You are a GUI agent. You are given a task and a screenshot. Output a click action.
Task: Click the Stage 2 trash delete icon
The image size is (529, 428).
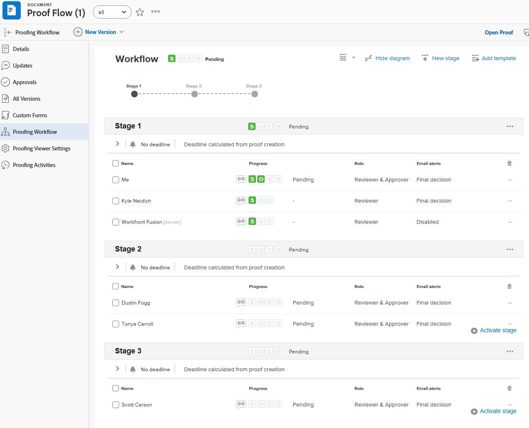pyautogui.click(x=509, y=286)
